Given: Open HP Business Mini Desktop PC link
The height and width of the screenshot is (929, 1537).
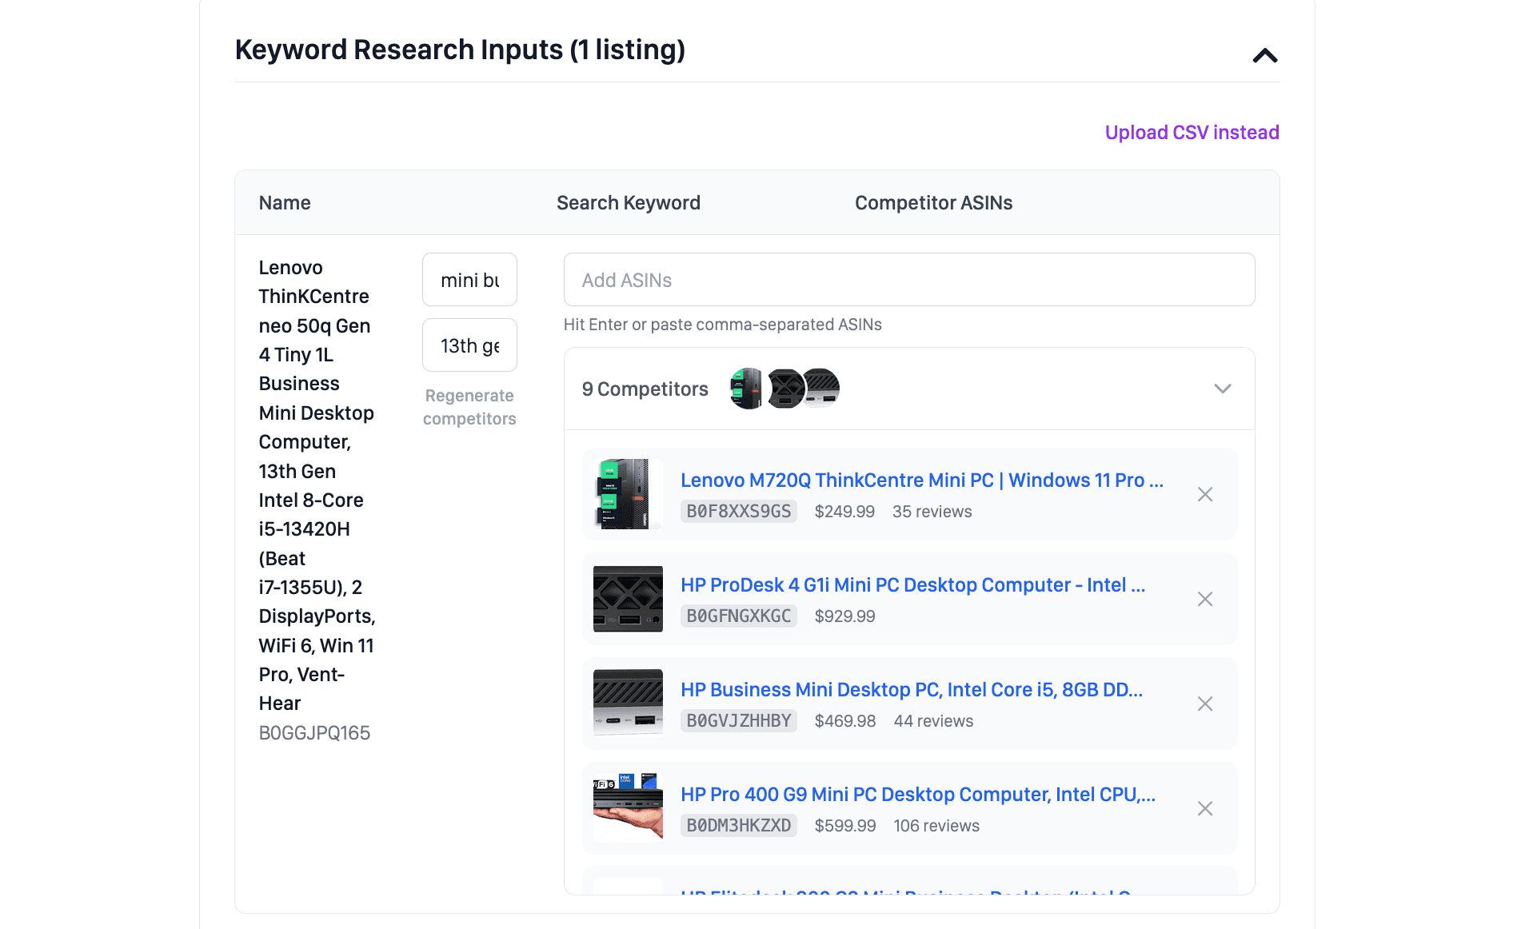Looking at the screenshot, I should click(912, 689).
